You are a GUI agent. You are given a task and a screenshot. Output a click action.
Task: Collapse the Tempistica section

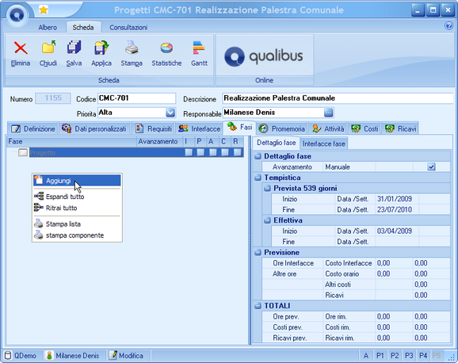(258, 178)
